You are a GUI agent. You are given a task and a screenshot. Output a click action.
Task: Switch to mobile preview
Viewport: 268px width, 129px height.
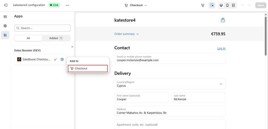coord(227,5)
